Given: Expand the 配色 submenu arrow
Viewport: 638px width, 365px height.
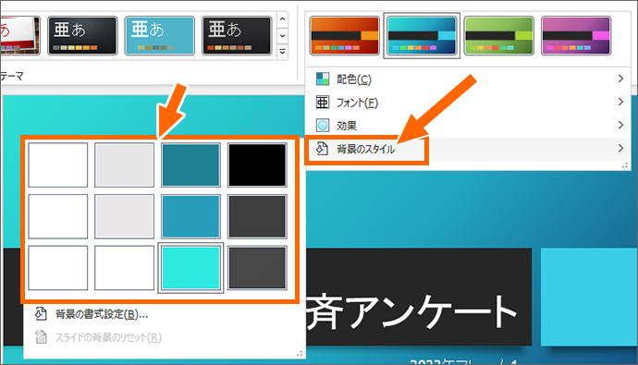Looking at the screenshot, I should pyautogui.click(x=620, y=79).
